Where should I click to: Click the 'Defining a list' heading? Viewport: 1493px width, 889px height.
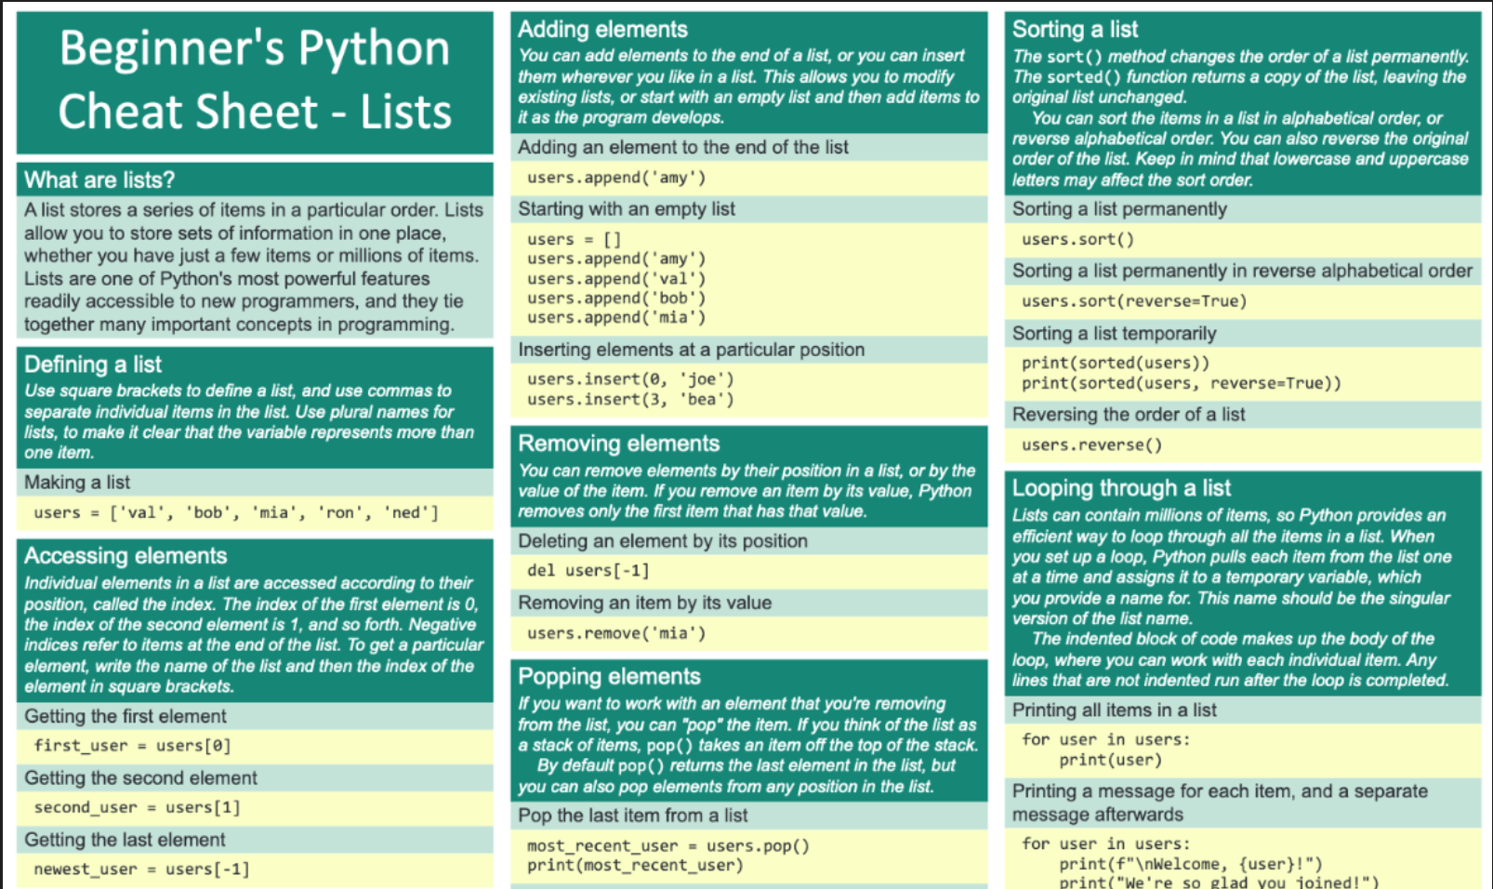pos(93,365)
